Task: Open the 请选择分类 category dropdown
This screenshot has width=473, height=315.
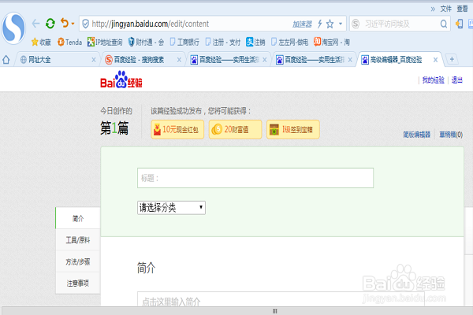Action: (x=171, y=208)
